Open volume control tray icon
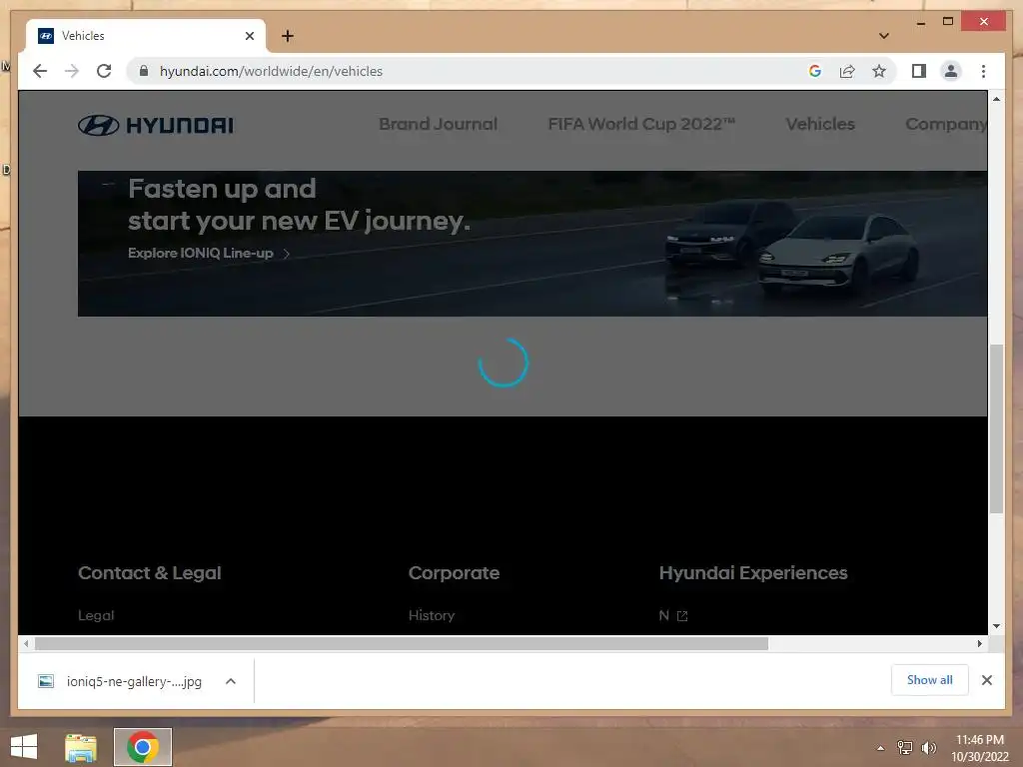The width and height of the screenshot is (1023, 767). 928,747
